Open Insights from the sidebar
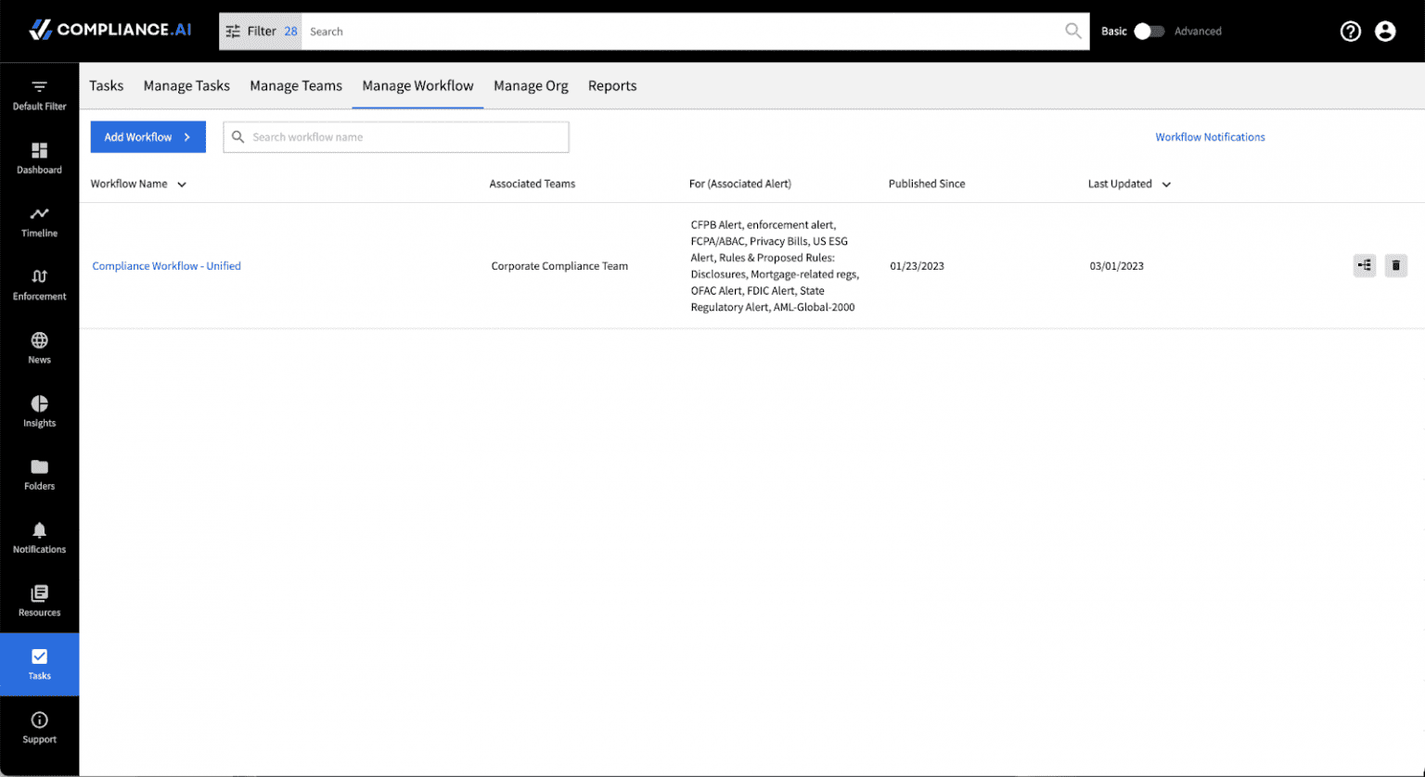 pyautogui.click(x=39, y=411)
